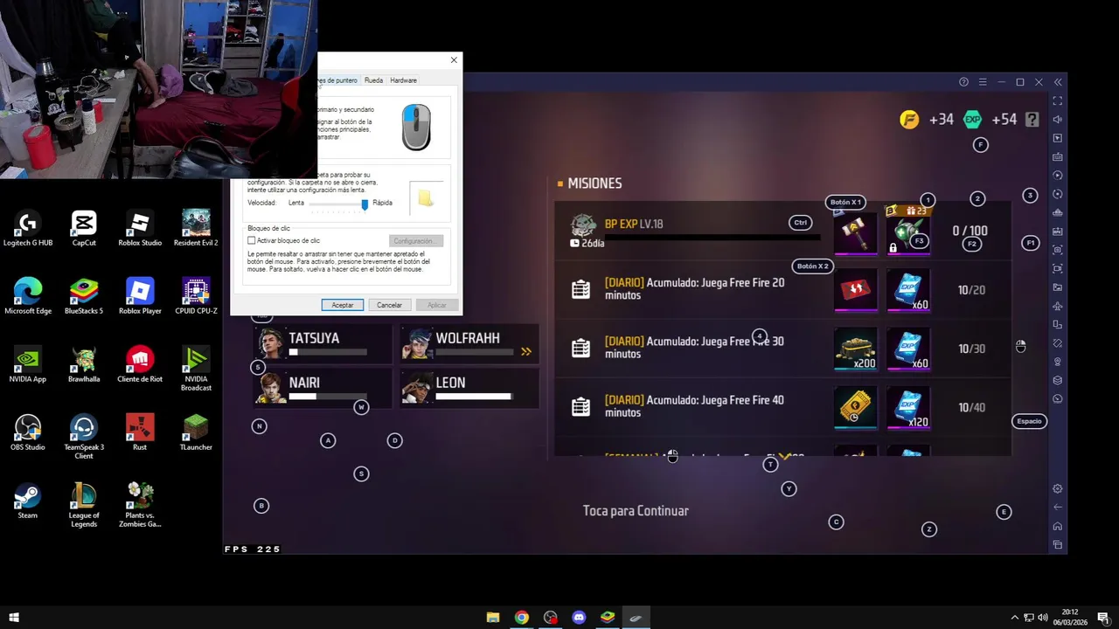Viewport: 1119px width, 629px height.
Task: Select the Resident Evil 2 shortcut
Action: [x=196, y=229]
